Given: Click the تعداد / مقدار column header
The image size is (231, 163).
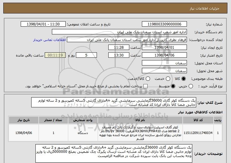Looking at the screenshot, I should pos(53,120).
